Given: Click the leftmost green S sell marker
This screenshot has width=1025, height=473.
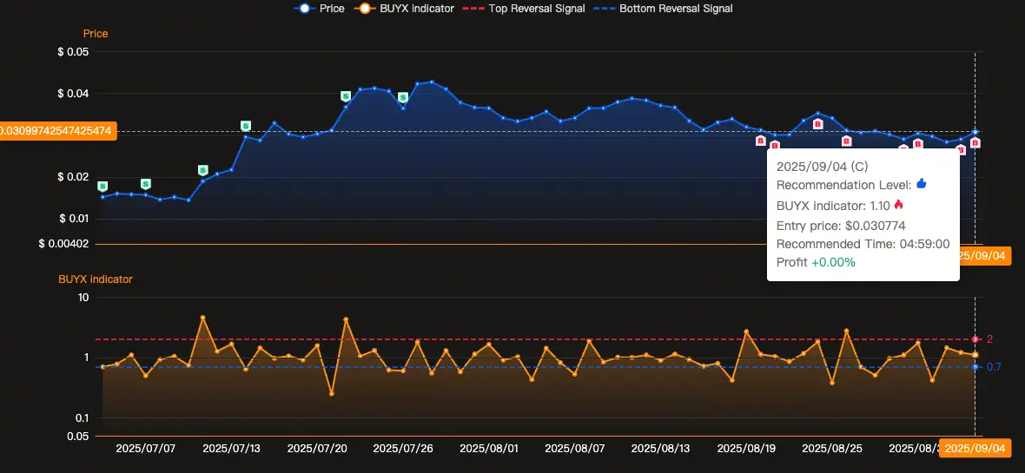Looking at the screenshot, I should 102,187.
